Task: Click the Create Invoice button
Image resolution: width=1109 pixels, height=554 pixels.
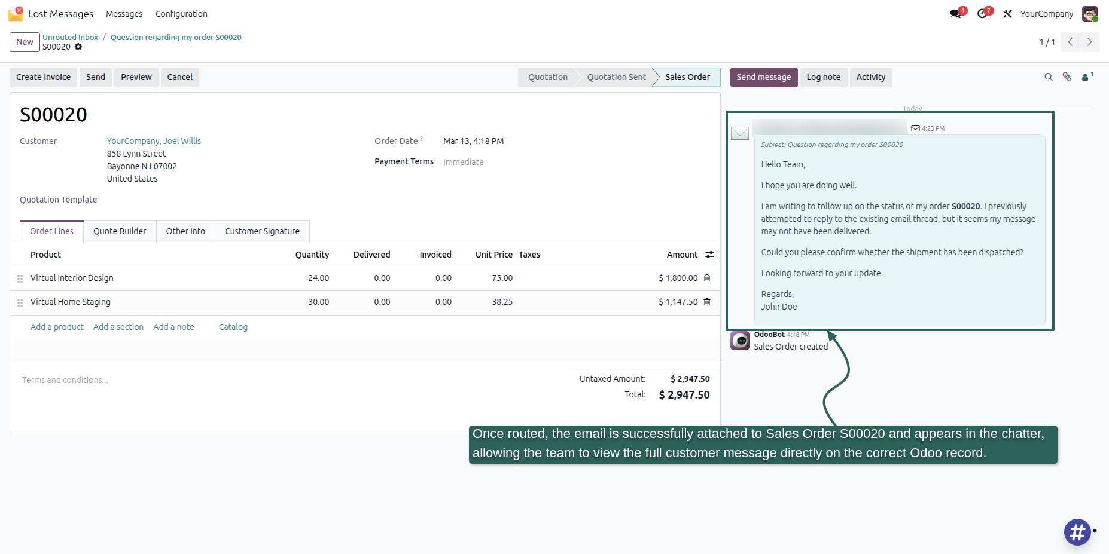Action: tap(43, 77)
